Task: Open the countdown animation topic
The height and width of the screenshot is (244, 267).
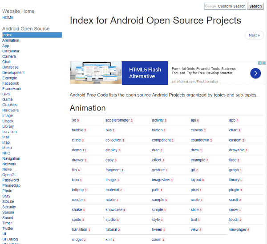Action: click(200, 140)
